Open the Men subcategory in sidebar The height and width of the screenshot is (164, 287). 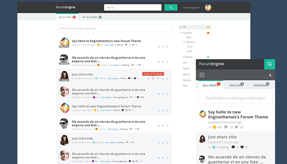click(189, 37)
